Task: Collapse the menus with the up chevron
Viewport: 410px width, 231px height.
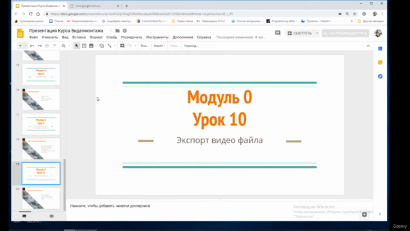Action: click(368, 46)
